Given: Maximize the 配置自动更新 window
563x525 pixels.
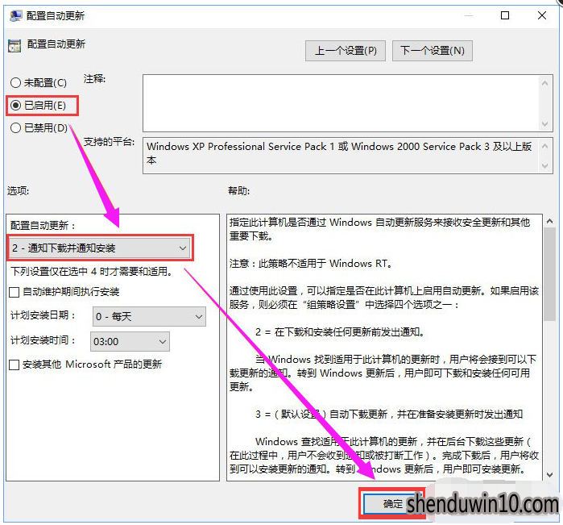Looking at the screenshot, I should tap(505, 15).
